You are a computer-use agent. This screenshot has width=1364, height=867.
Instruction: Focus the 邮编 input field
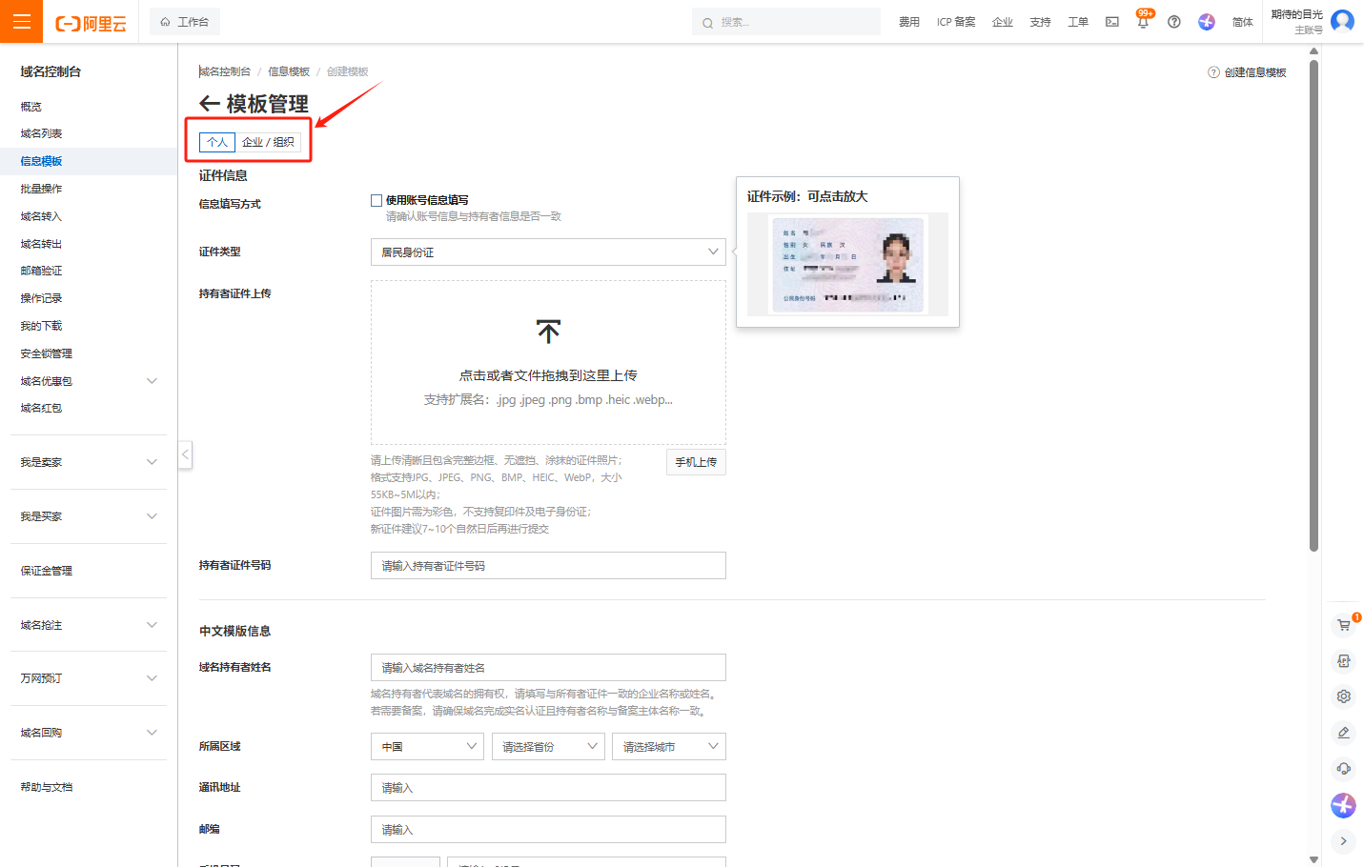(x=548, y=829)
